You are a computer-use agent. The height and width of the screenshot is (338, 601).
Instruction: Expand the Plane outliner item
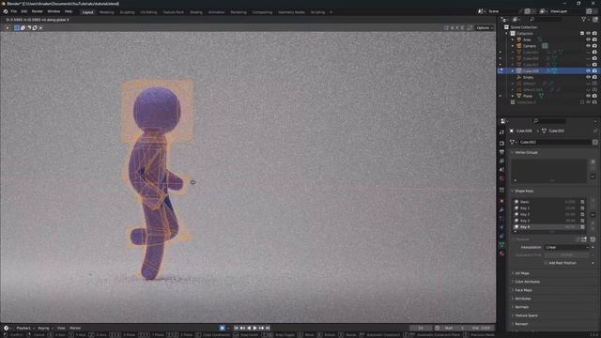513,96
